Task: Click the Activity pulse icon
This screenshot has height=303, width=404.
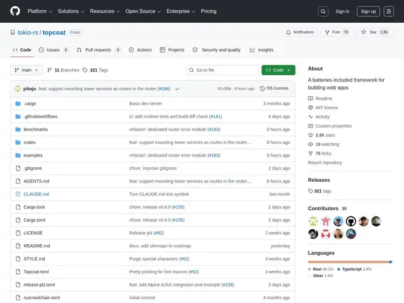Action: tap(311, 117)
